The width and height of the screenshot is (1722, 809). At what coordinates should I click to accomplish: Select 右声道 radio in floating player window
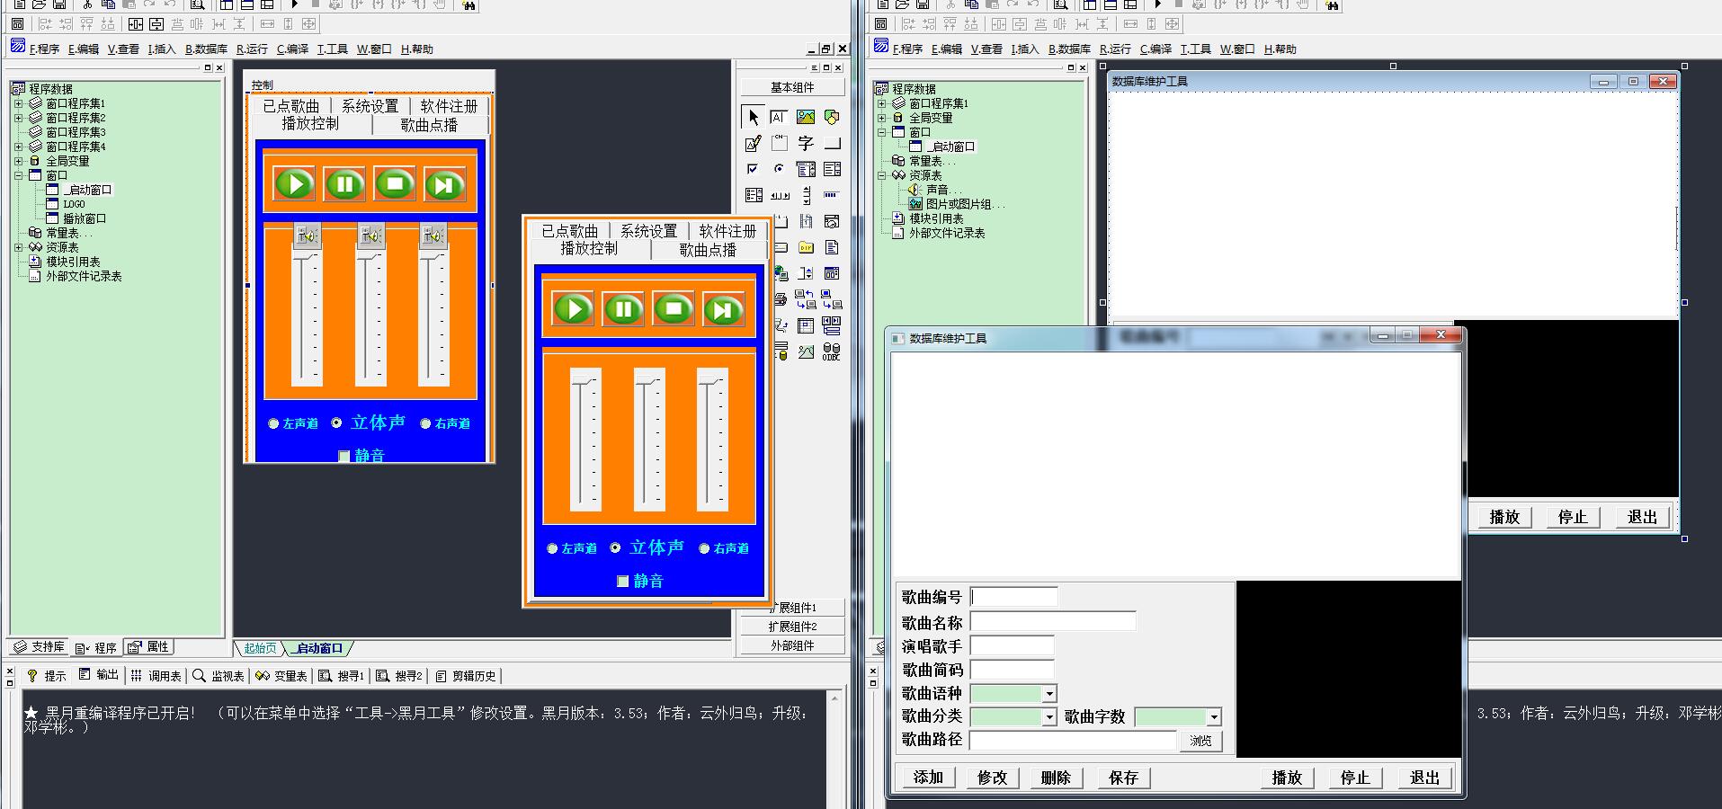[x=704, y=548]
